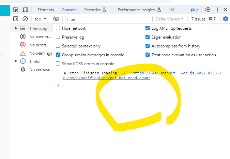Open the web.js?2022-0336:1 source link

click(x=201, y=73)
